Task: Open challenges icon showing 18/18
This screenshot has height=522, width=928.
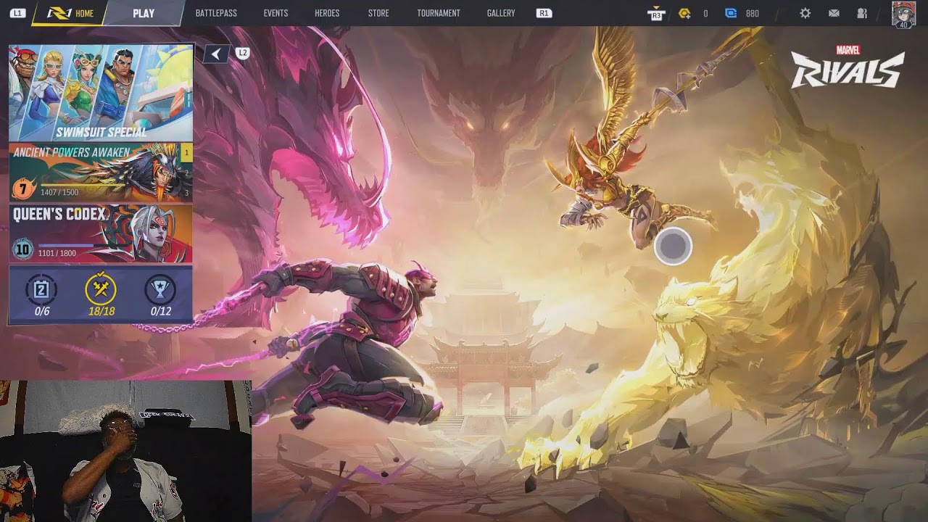Action: coord(101,290)
